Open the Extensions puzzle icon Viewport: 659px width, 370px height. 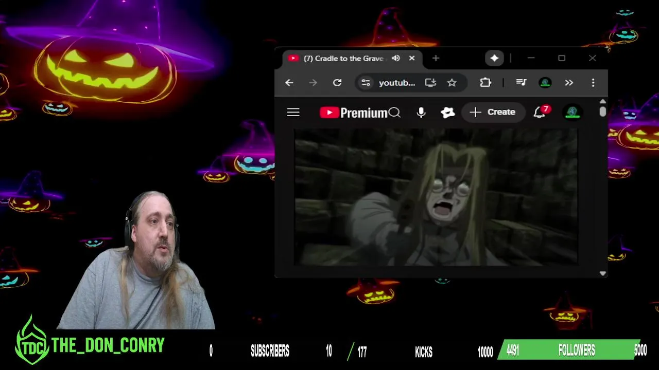(x=485, y=83)
